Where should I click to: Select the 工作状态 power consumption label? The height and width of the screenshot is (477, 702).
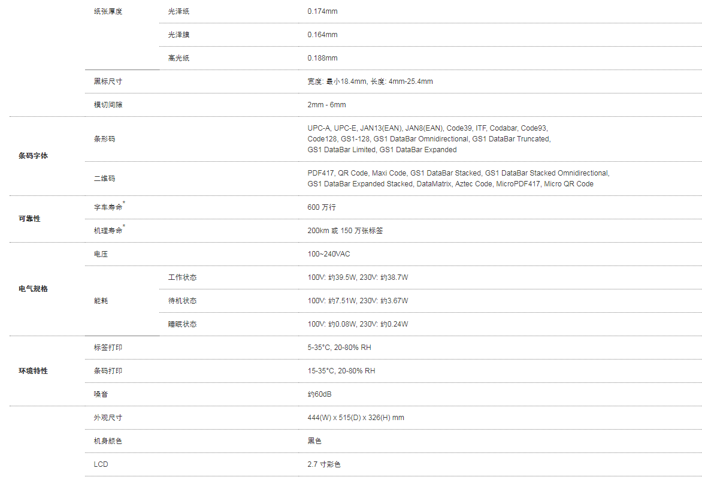182,277
